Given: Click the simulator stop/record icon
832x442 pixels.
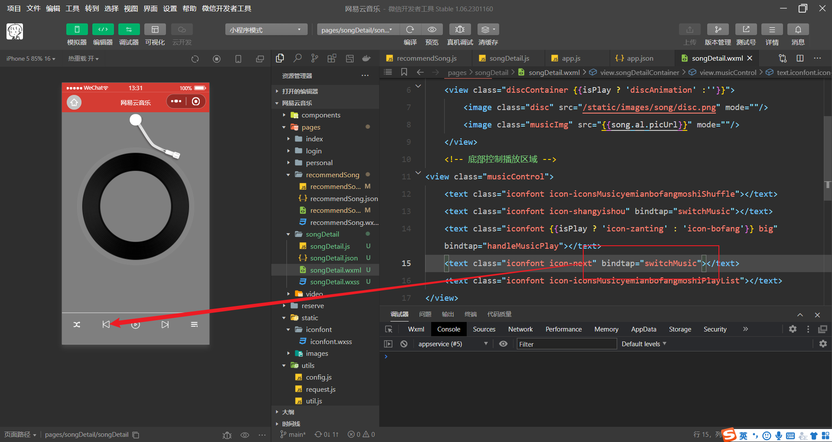Looking at the screenshot, I should (217, 59).
